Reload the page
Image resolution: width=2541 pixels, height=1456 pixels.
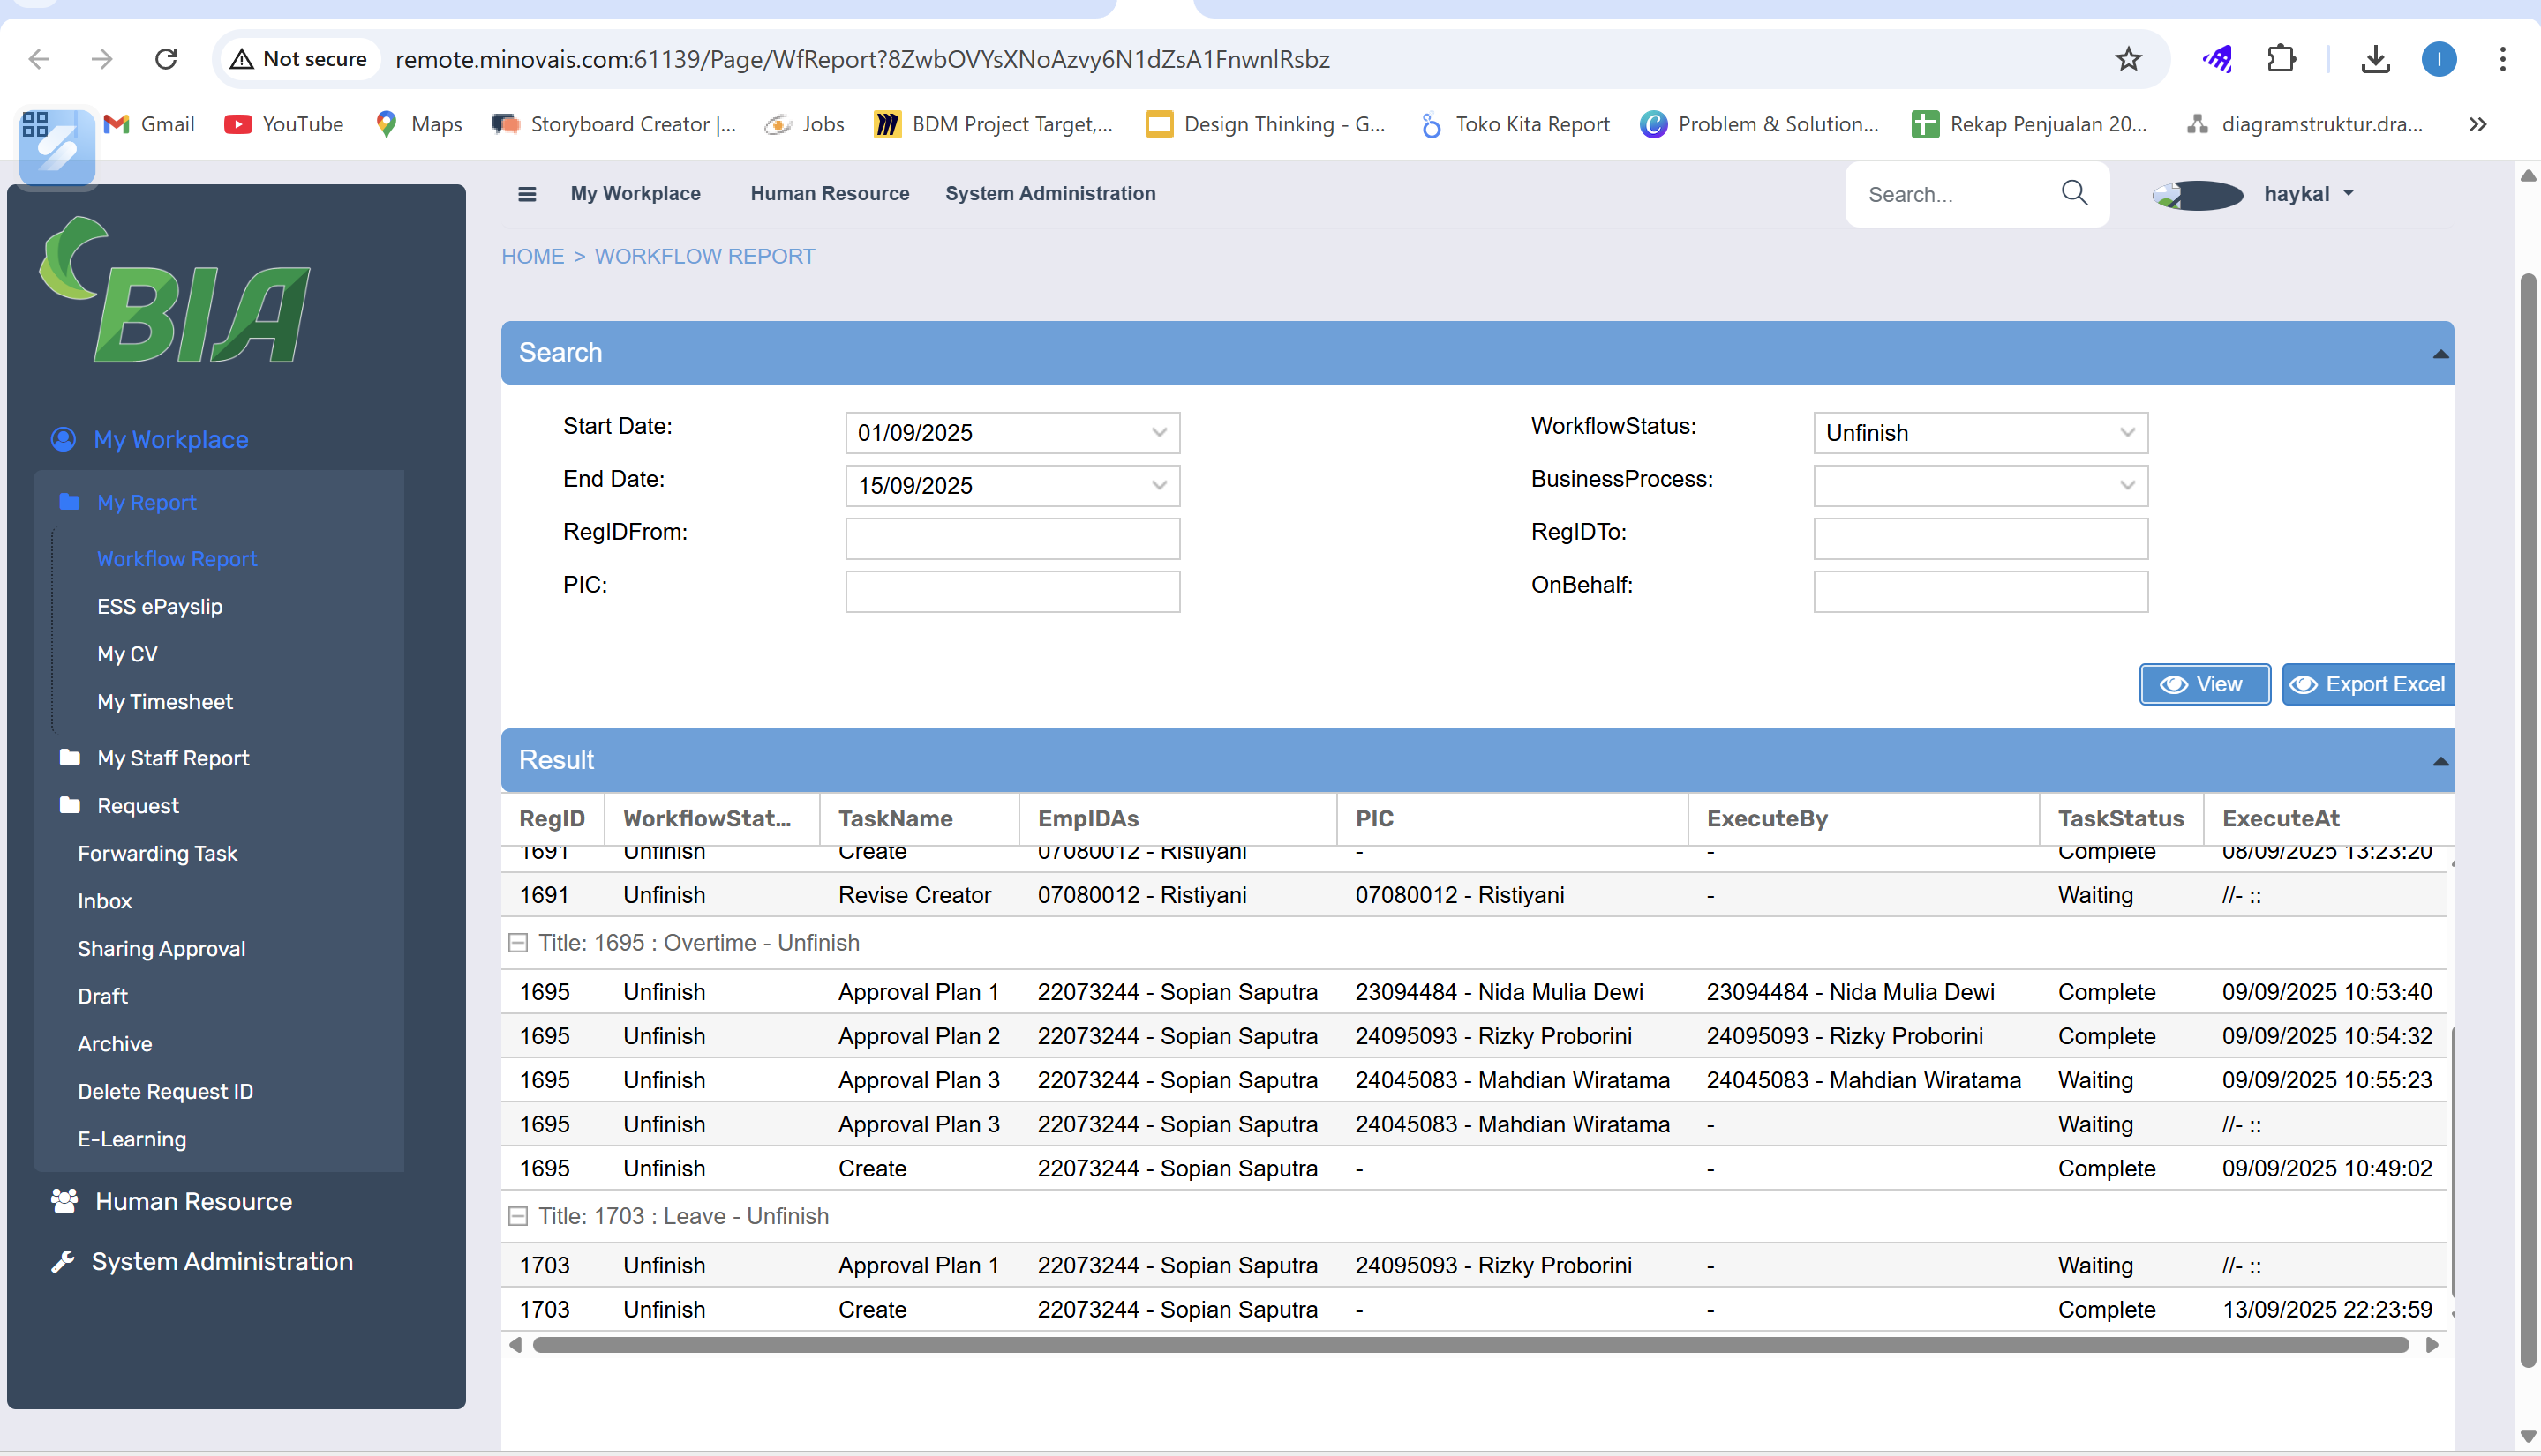pyautogui.click(x=166, y=59)
